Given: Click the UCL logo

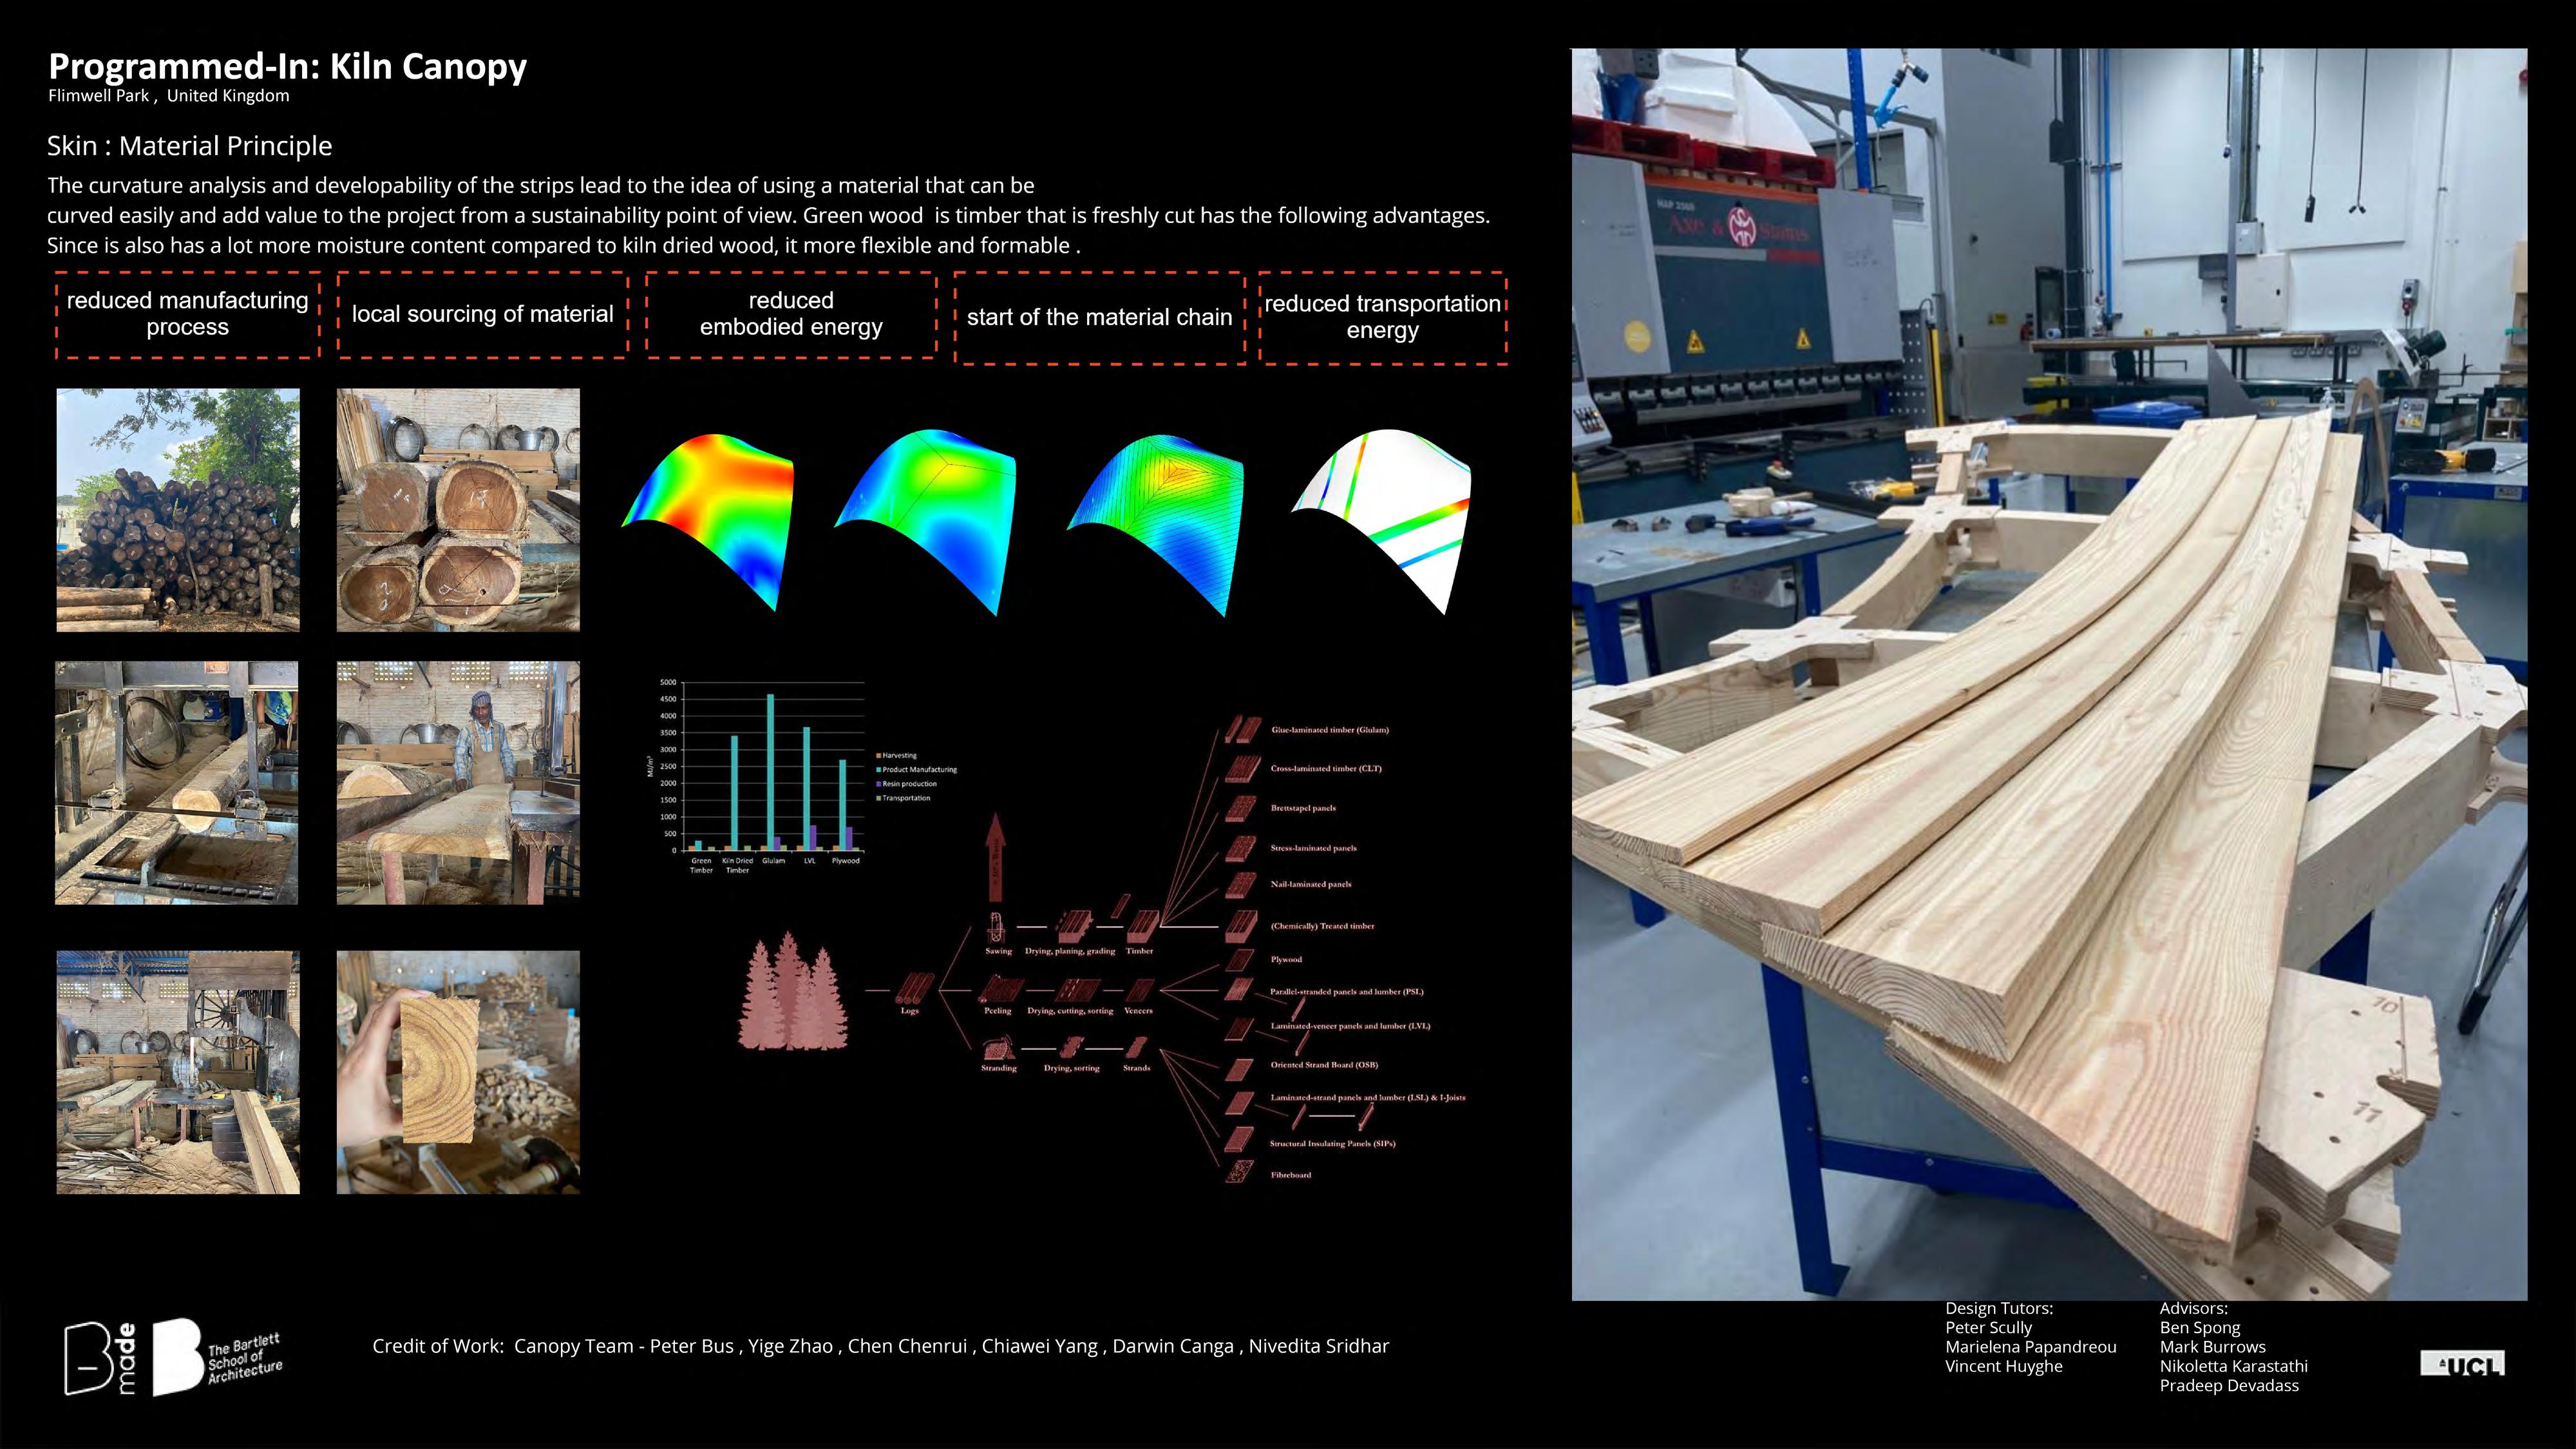Looking at the screenshot, I should tap(2462, 1364).
